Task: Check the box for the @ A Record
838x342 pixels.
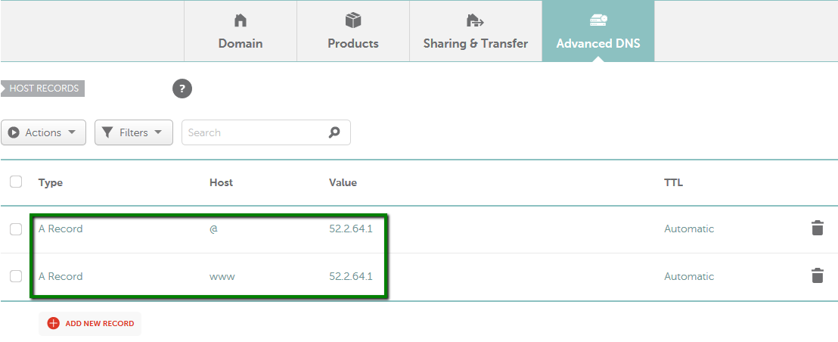Action: click(x=16, y=229)
